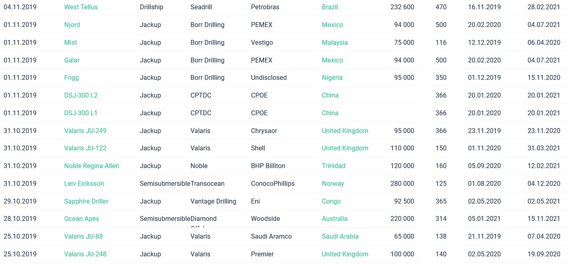Open the Nigeria country link
Screen dimensions: 569x264
click(332, 77)
